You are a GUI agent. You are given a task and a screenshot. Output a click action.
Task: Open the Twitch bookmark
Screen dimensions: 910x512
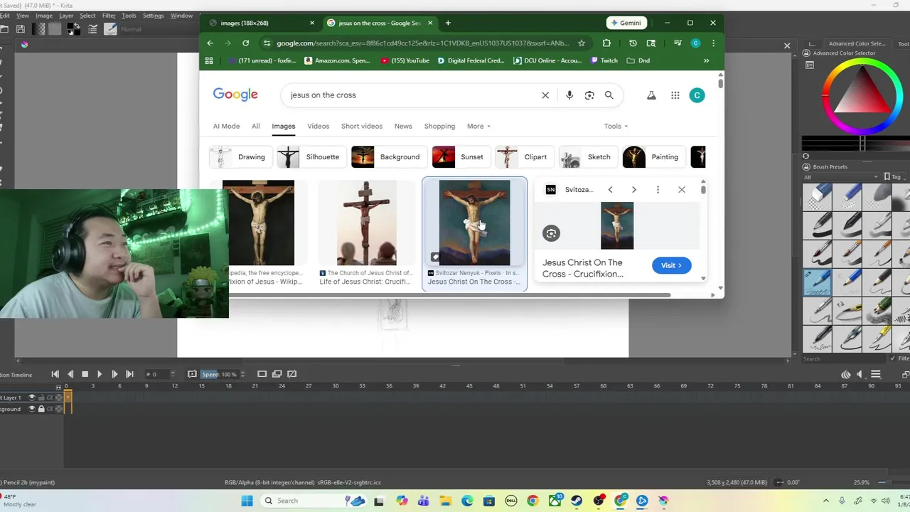click(x=604, y=60)
